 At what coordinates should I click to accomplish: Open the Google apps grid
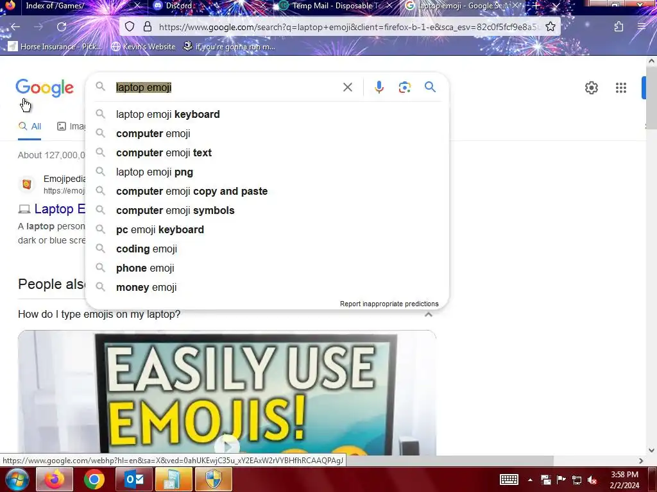(621, 88)
